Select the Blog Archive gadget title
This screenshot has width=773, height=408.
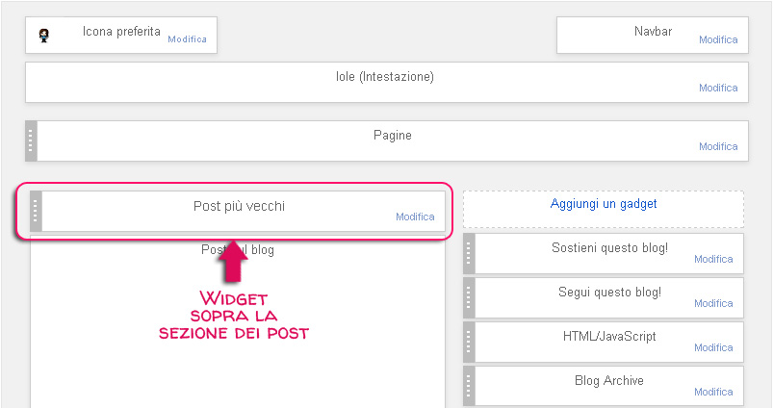[609, 380]
